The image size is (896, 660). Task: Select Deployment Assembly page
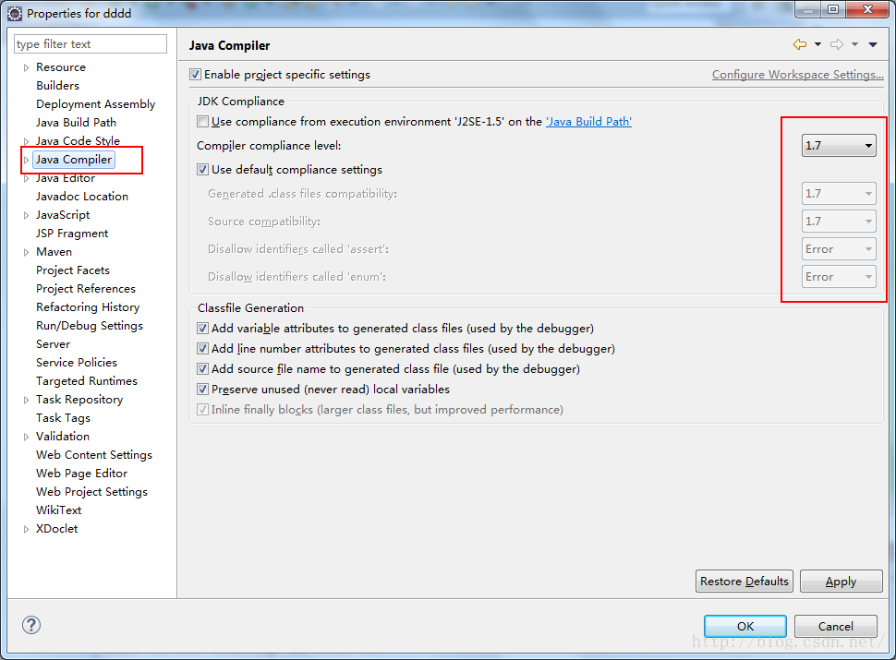pos(95,104)
